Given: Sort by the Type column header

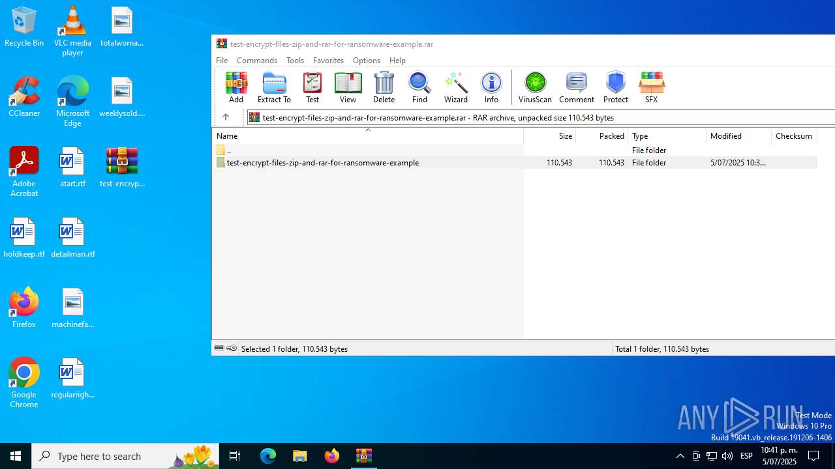Looking at the screenshot, I should (x=667, y=135).
